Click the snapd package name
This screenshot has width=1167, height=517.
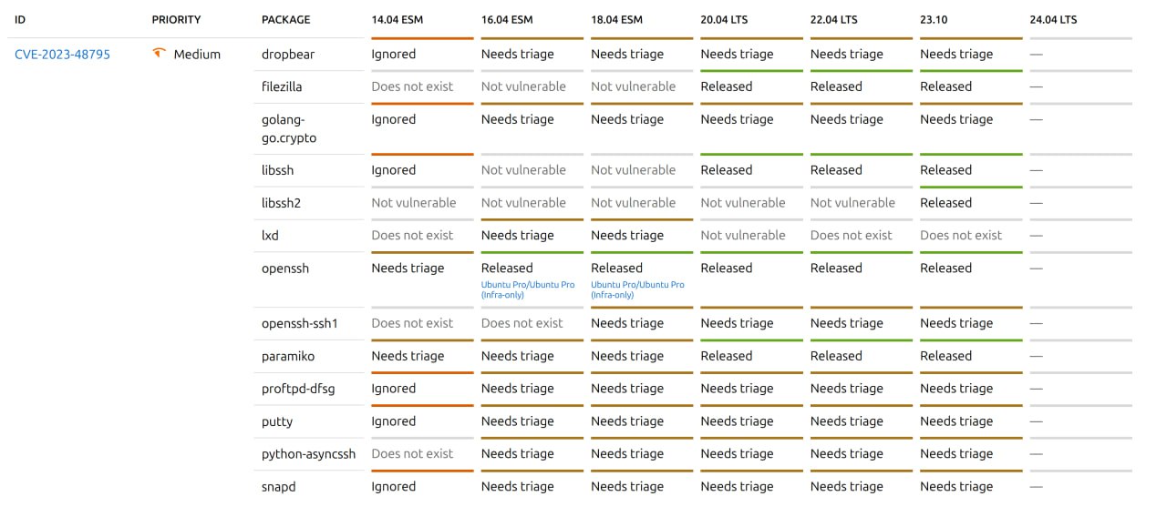pyautogui.click(x=278, y=487)
